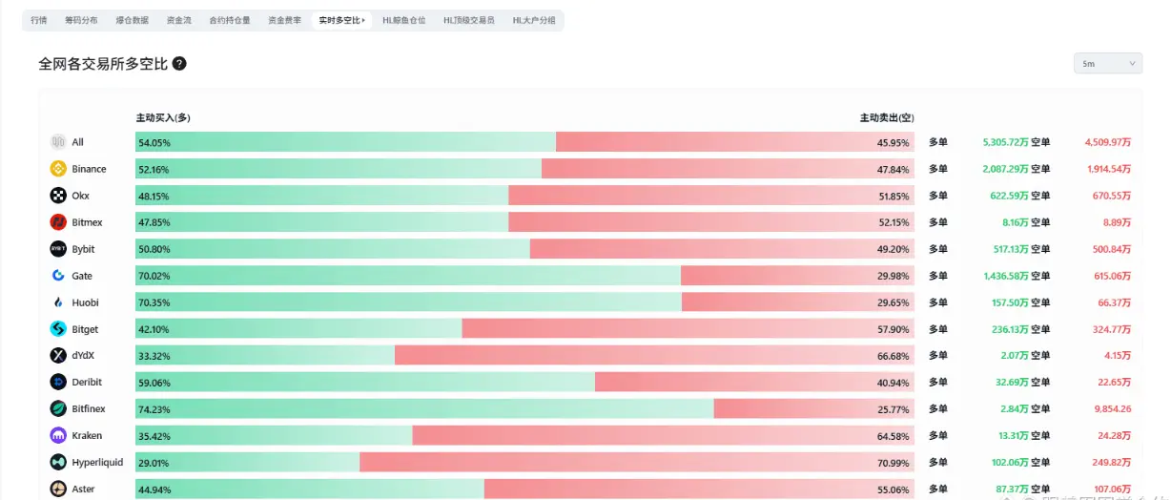Click the Hyperliquid logo icon

pos(58,462)
